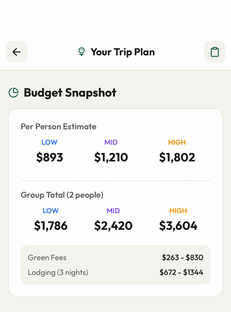Tap the Green Fees label
The image size is (231, 312).
[x=47, y=258]
